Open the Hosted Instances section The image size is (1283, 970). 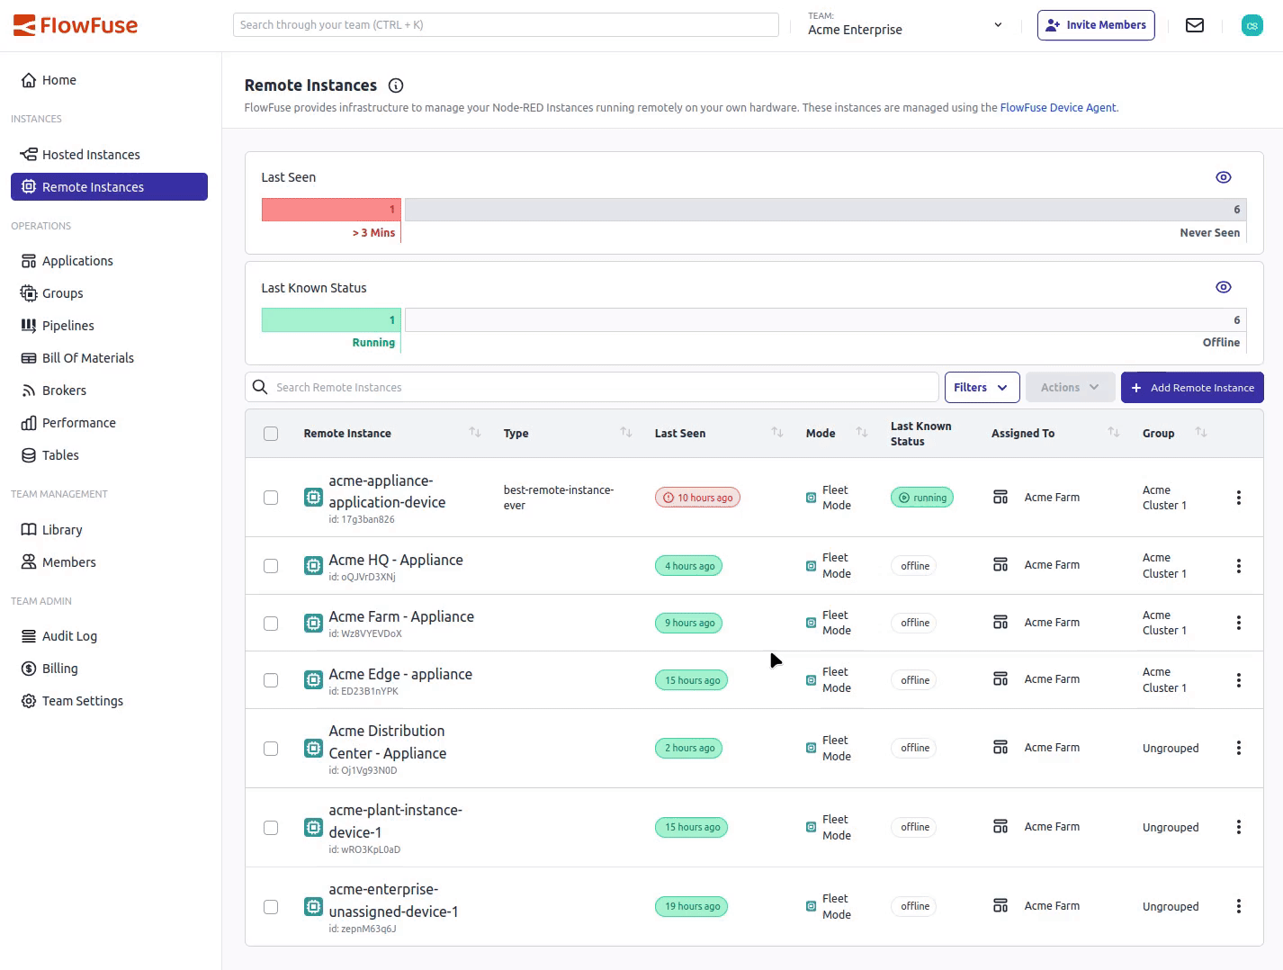point(91,154)
